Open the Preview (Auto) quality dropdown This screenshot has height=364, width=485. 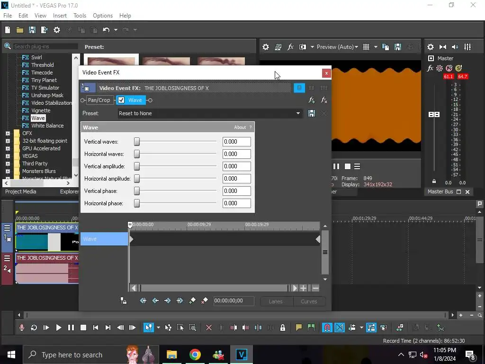coord(337,47)
